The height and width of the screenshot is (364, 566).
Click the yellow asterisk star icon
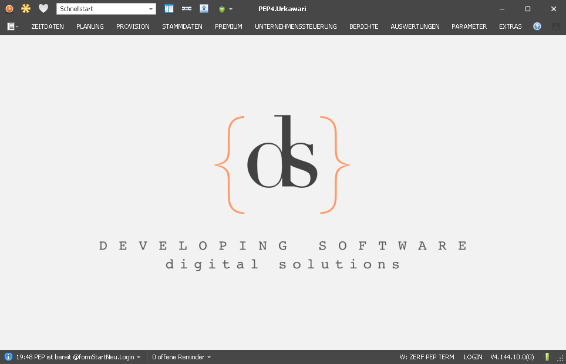pos(26,9)
